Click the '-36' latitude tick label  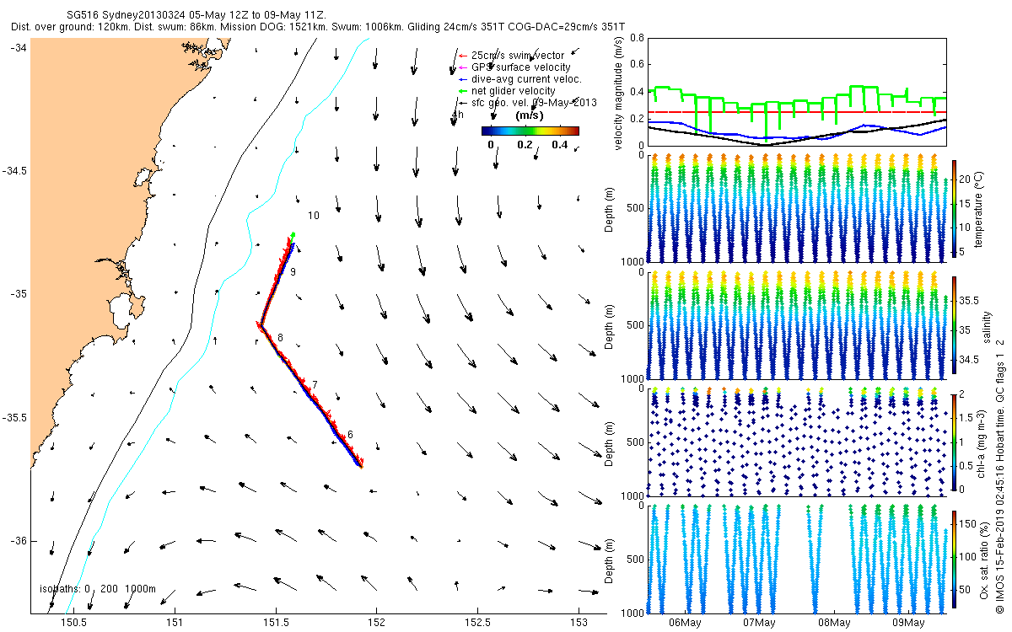[x=19, y=541]
